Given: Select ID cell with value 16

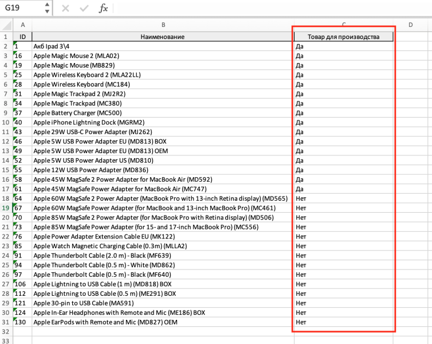Looking at the screenshot, I should (x=22, y=56).
